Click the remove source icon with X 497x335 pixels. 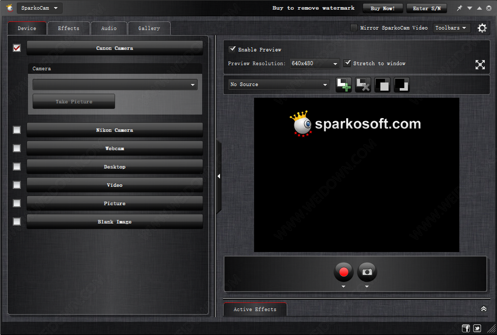coord(363,85)
